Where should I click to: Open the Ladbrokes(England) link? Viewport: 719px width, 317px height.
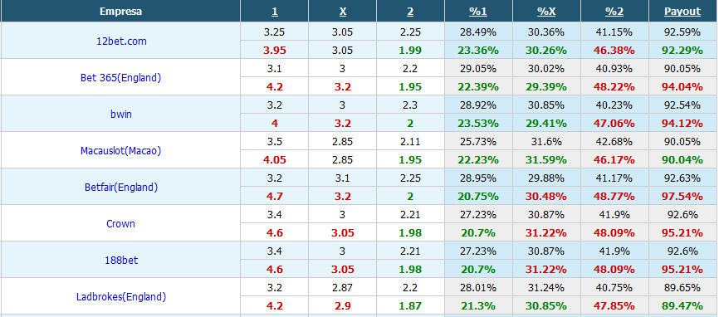121,297
